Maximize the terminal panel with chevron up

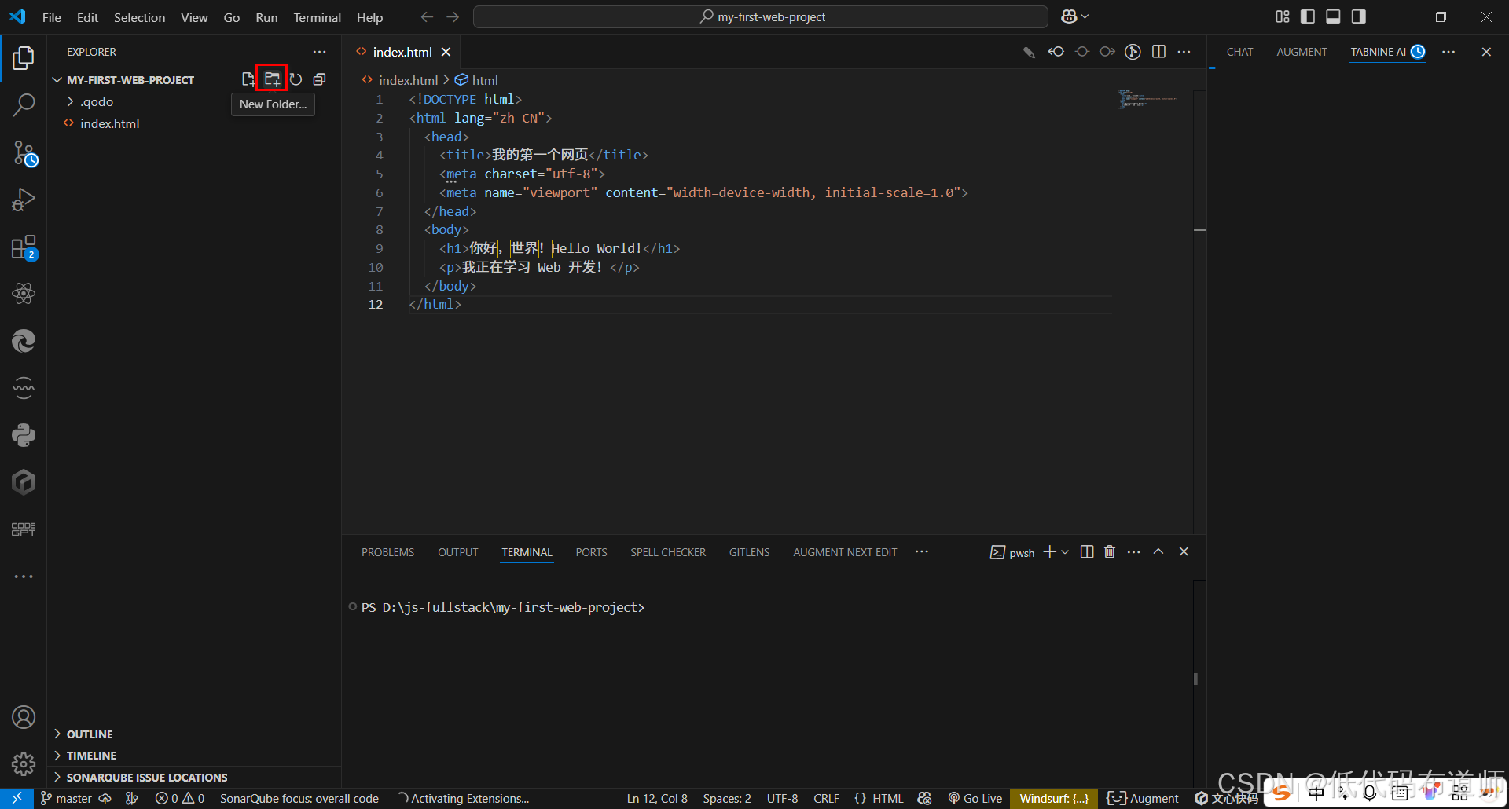tap(1158, 552)
